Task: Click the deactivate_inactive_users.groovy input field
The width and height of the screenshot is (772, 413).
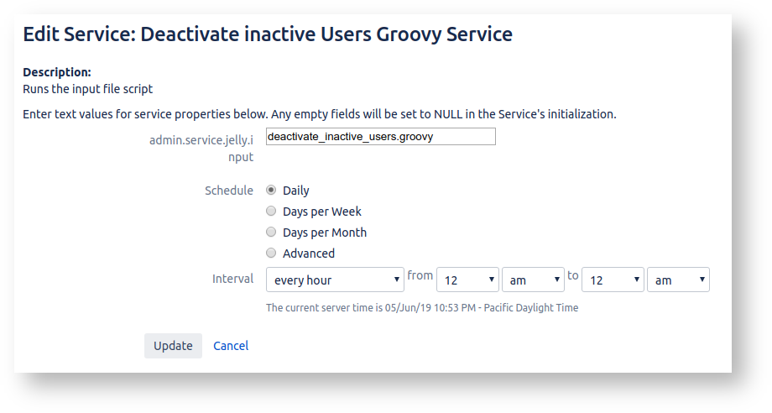Action: 380,136
